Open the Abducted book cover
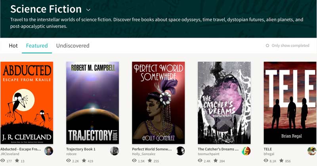This screenshot has width=317, height=166. 27,103
